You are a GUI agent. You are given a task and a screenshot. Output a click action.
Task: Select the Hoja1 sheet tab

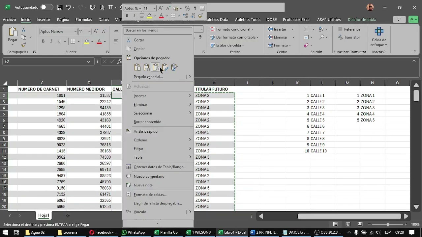point(44,216)
